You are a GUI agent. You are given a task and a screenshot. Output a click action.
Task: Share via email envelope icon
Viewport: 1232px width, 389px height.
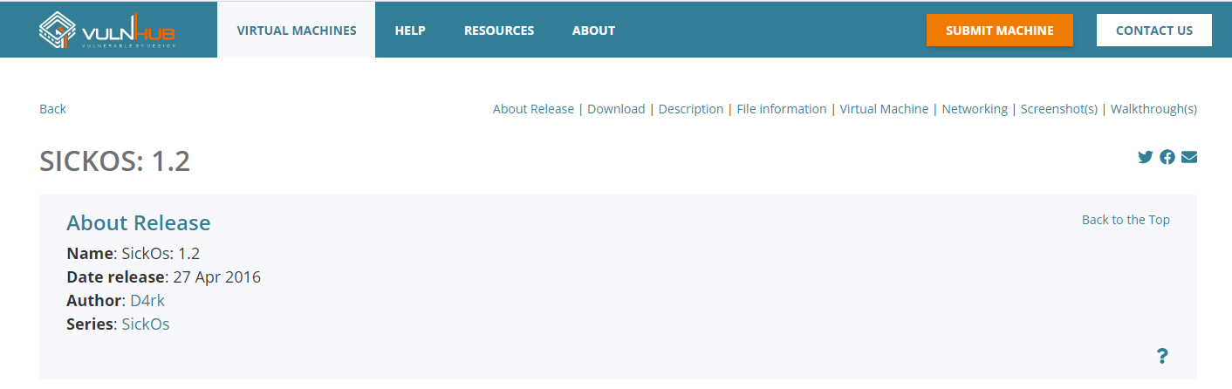click(1189, 157)
